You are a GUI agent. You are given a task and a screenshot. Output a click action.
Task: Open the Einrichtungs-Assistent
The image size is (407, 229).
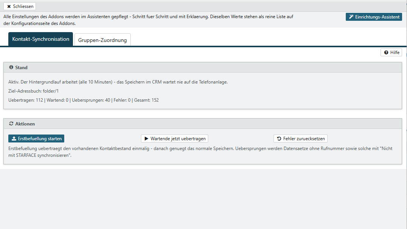coord(374,17)
